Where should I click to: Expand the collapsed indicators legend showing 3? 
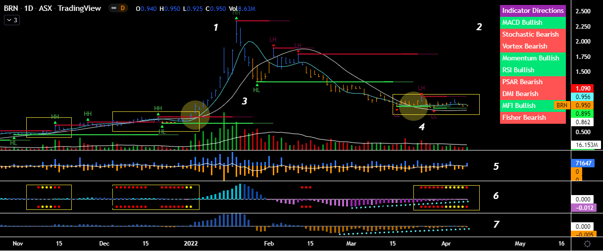pyautogui.click(x=12, y=20)
